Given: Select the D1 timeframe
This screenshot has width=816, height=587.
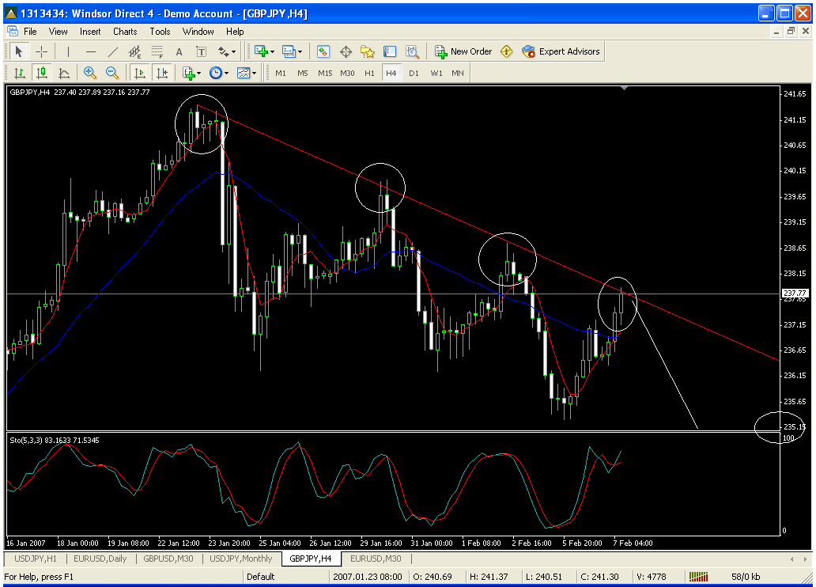Looking at the screenshot, I should coord(414,73).
